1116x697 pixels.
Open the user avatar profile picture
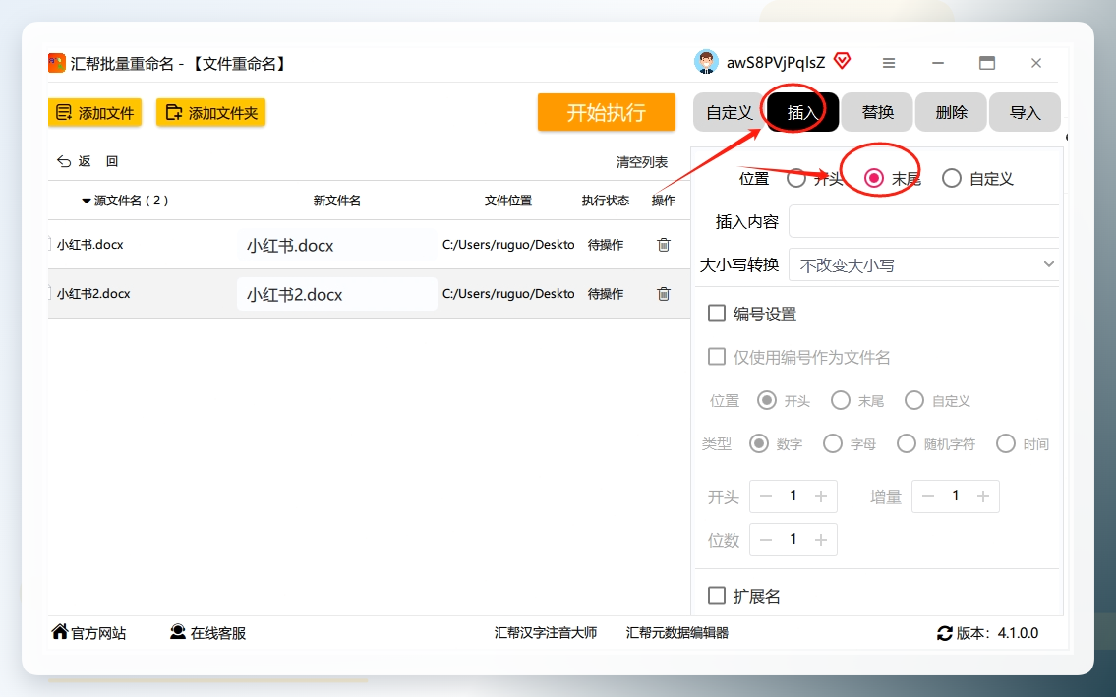[706, 62]
